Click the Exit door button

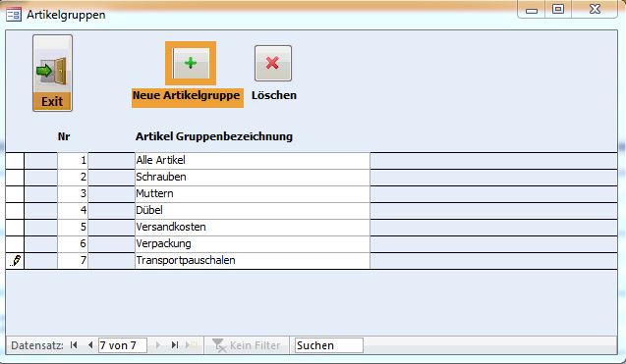(x=52, y=73)
